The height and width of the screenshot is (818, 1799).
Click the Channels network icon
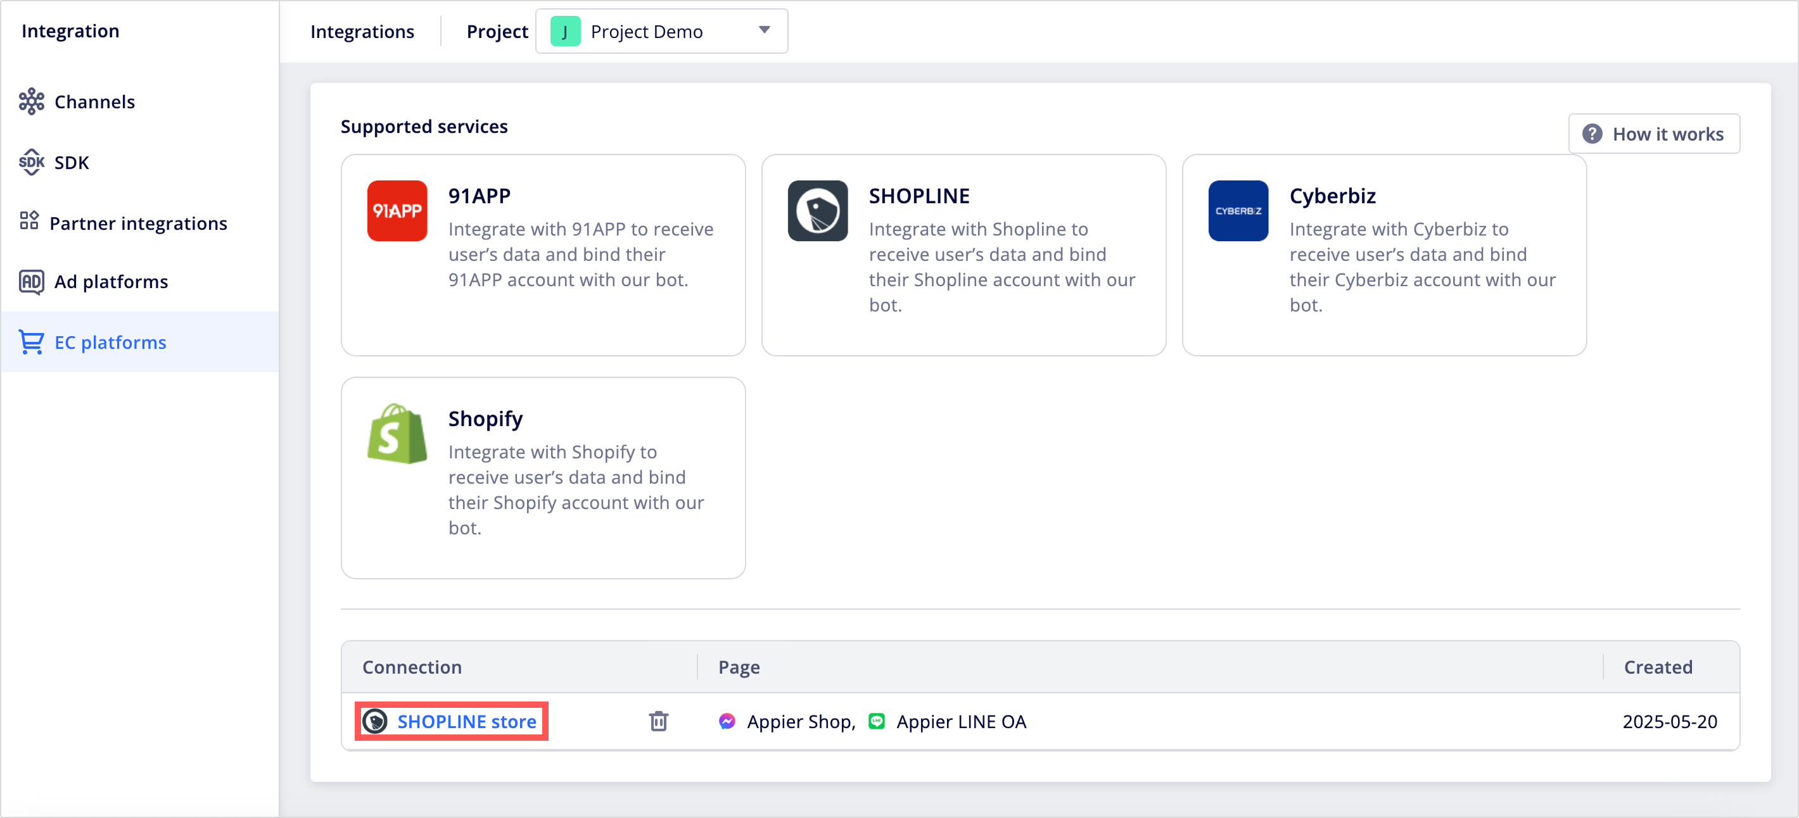coord(32,102)
